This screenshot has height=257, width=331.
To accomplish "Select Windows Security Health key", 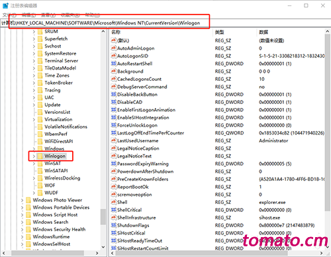I will coord(59,229).
